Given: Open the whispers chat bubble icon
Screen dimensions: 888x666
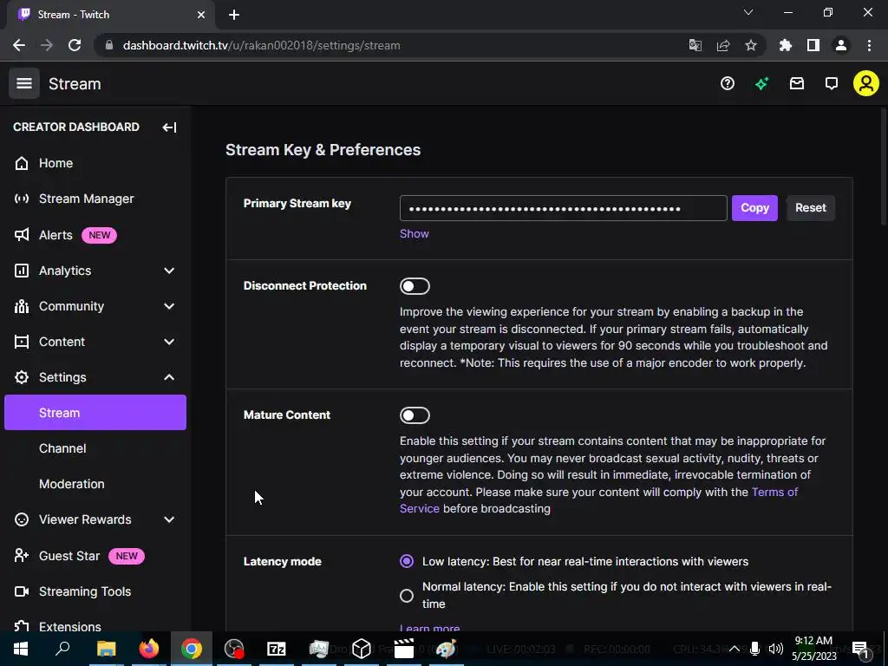Looking at the screenshot, I should tap(832, 84).
